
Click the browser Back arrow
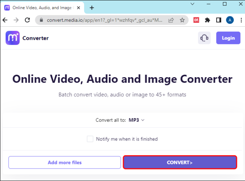[x=5, y=20]
